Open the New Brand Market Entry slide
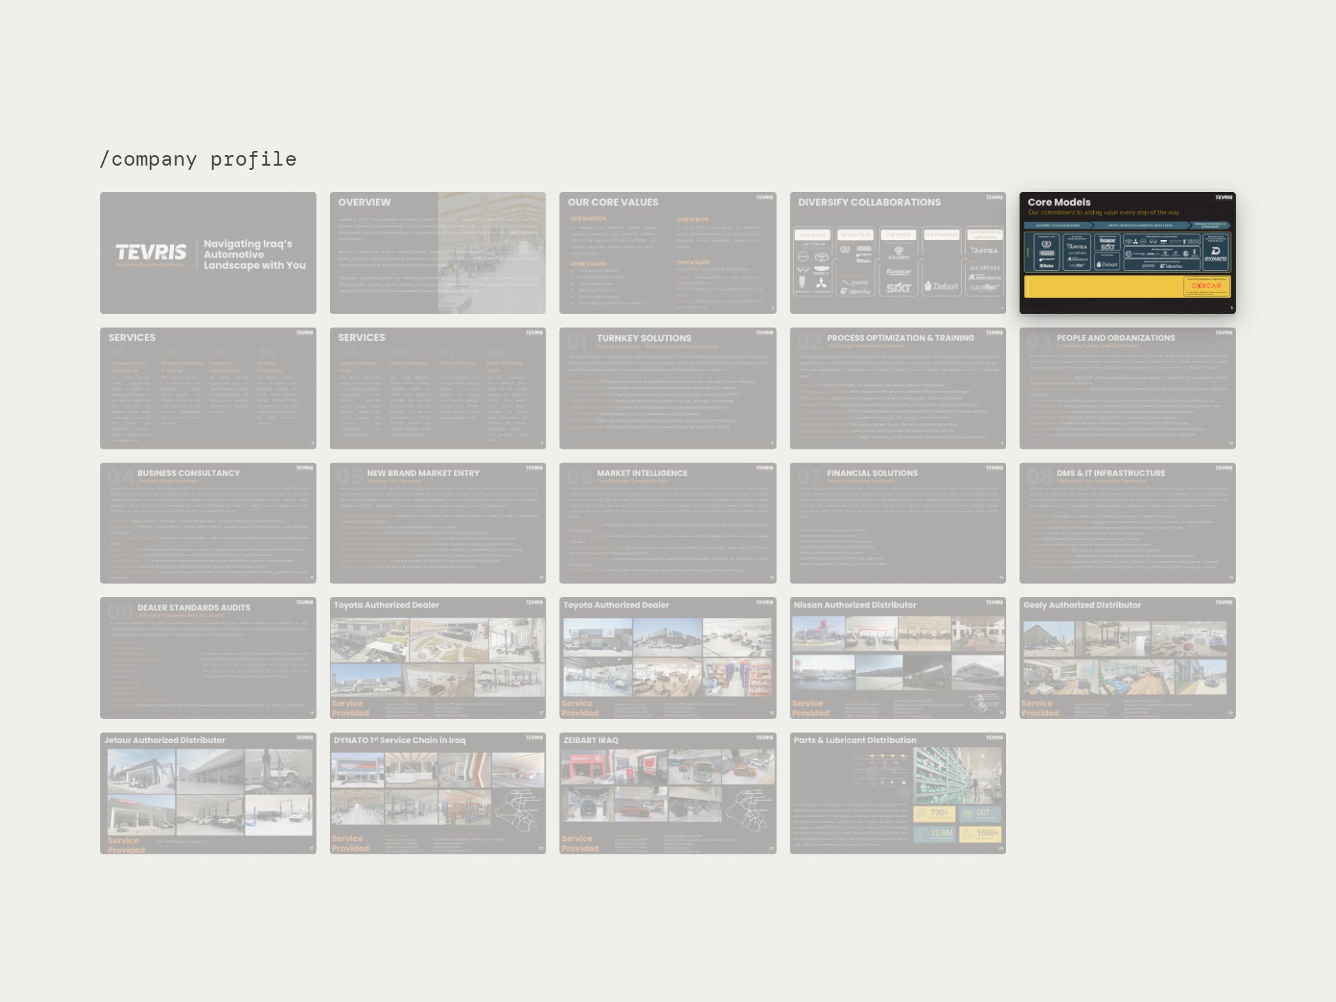This screenshot has width=1336, height=1002. 438,523
